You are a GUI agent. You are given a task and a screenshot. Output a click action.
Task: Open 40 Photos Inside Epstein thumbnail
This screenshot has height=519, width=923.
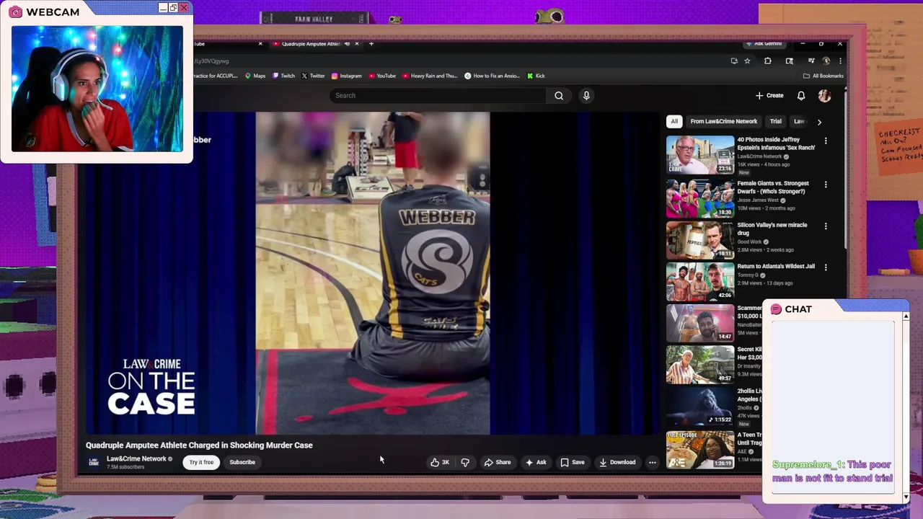[700, 154]
